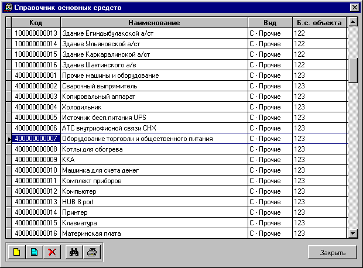Click the Материнская плата row
The width and height of the screenshot is (363, 268).
pyautogui.click(x=153, y=233)
